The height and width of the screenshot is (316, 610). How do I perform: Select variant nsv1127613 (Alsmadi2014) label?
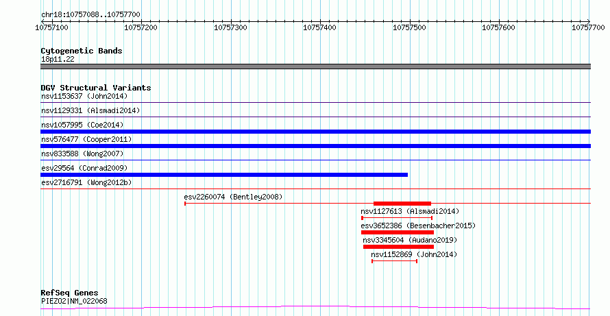410,211
